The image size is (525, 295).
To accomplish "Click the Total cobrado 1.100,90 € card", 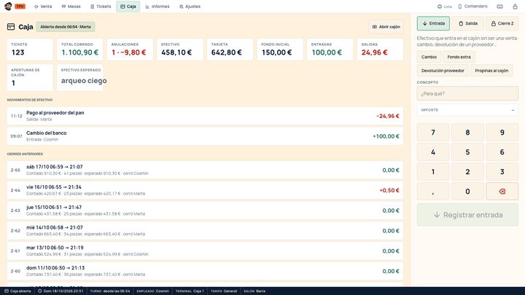I will point(79,50).
